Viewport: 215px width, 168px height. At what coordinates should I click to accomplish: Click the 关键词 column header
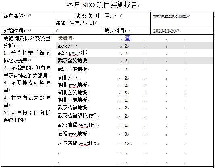[x=65, y=38]
